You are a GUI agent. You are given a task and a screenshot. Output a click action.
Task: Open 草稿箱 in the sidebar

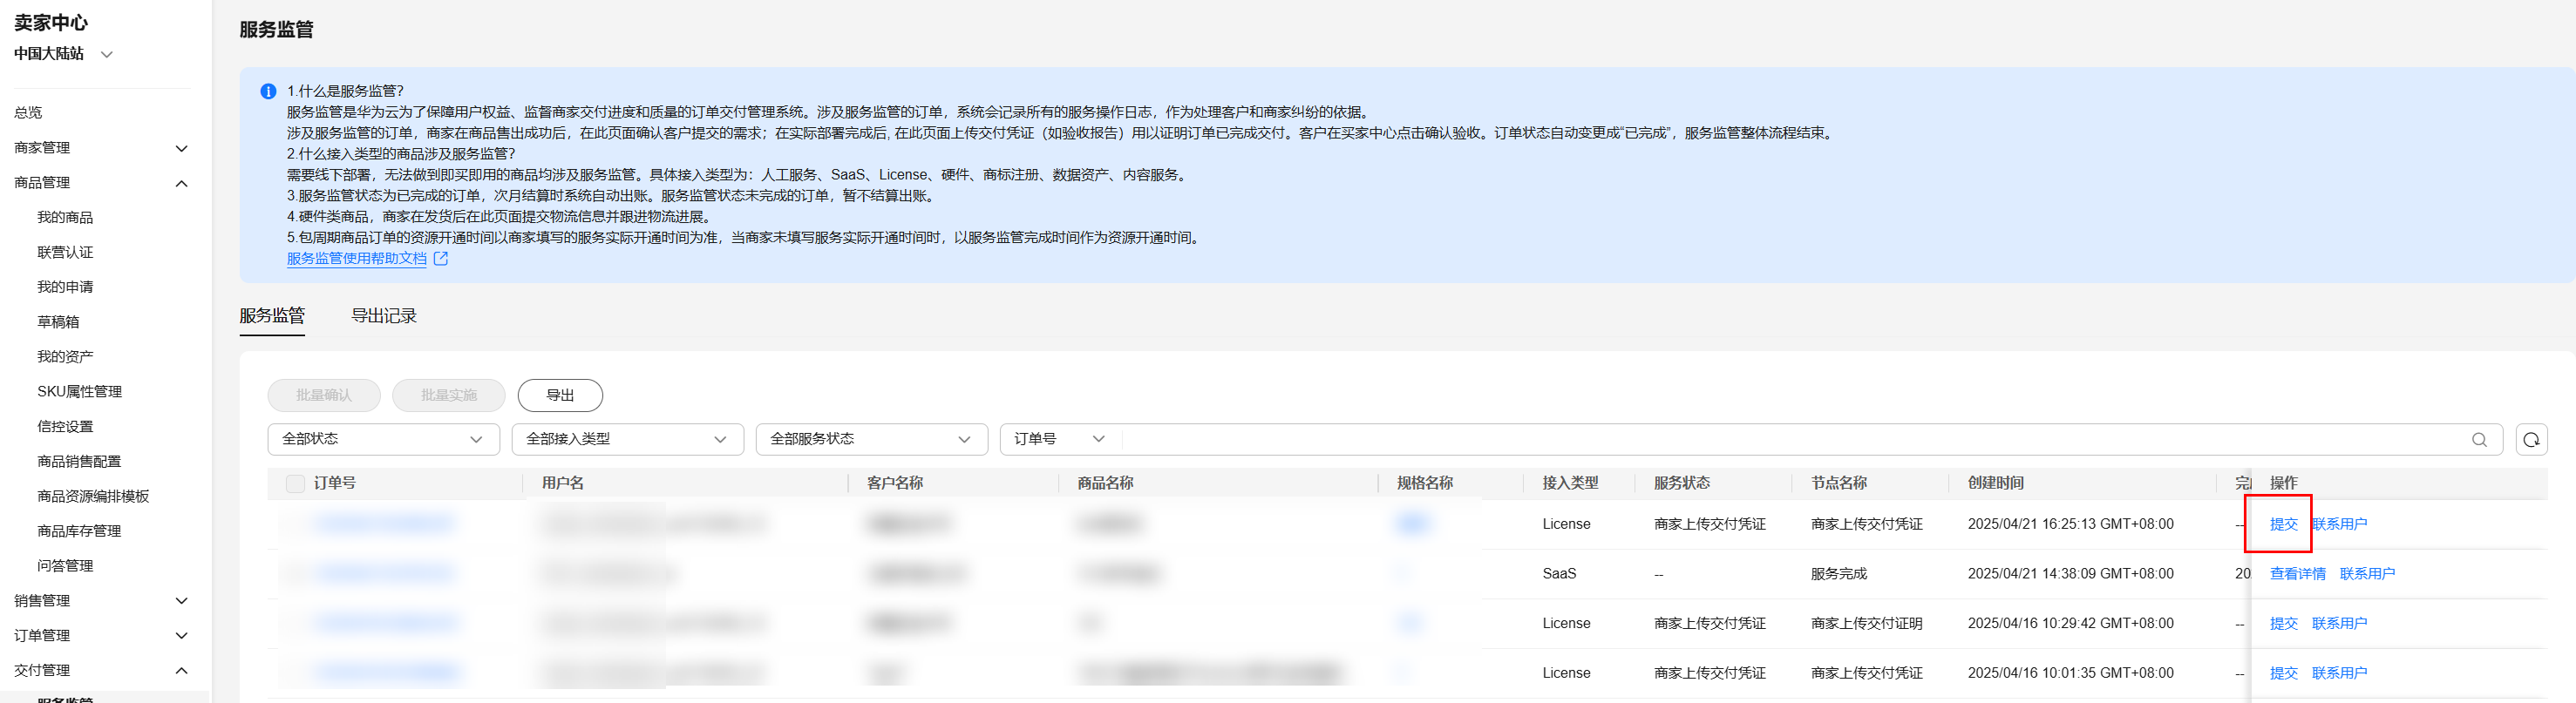(58, 322)
